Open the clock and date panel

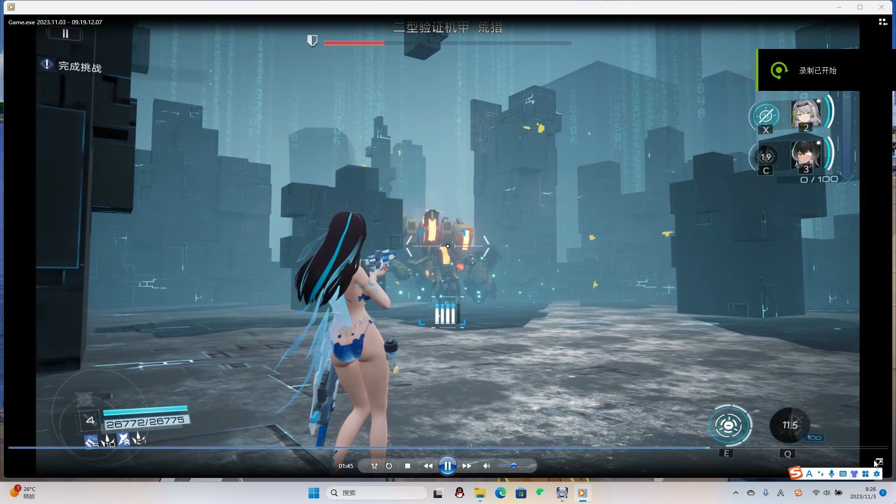[x=862, y=493]
